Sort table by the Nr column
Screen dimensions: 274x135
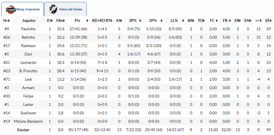6,20
